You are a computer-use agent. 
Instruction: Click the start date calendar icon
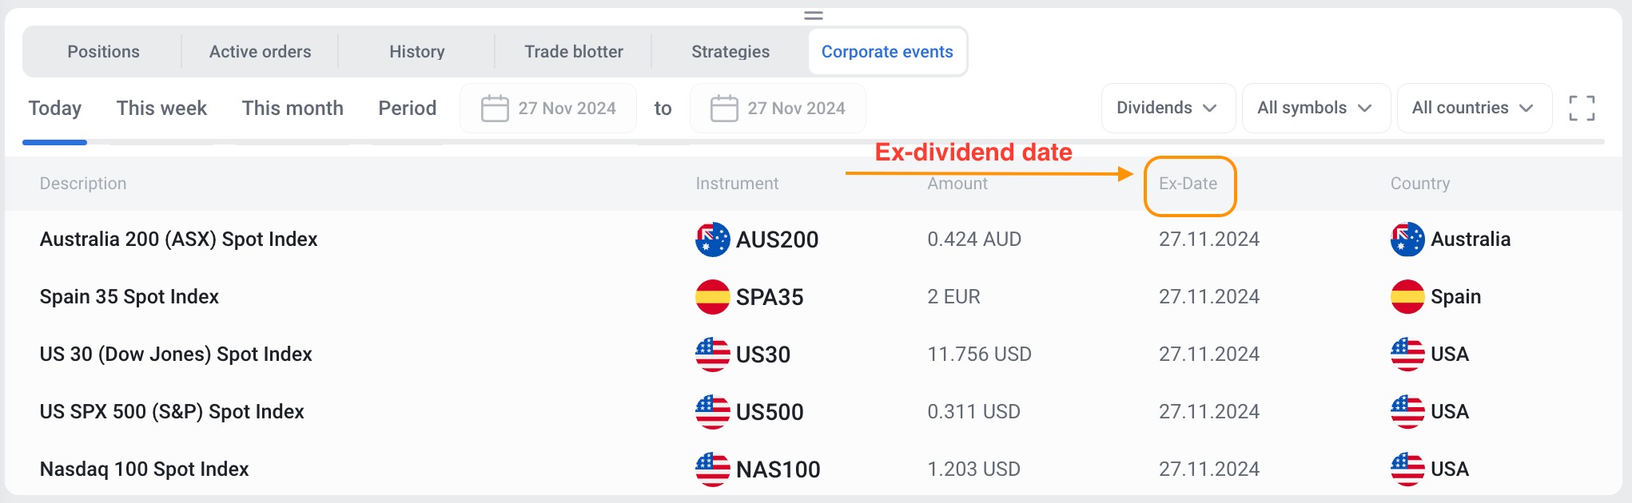point(495,108)
